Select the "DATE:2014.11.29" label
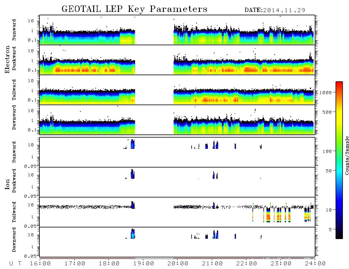 [x=275, y=10]
